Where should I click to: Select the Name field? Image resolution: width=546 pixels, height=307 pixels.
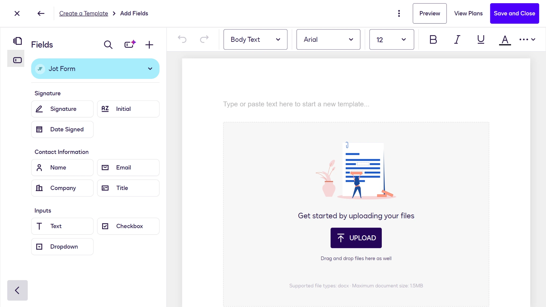(x=62, y=167)
